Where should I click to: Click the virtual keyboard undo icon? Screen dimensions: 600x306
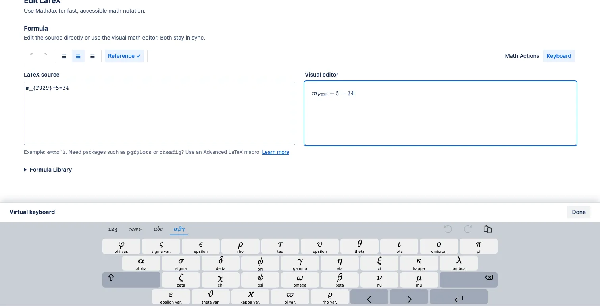pyautogui.click(x=448, y=229)
